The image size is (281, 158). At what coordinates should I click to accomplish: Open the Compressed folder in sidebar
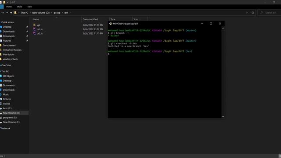click(x=9, y=45)
